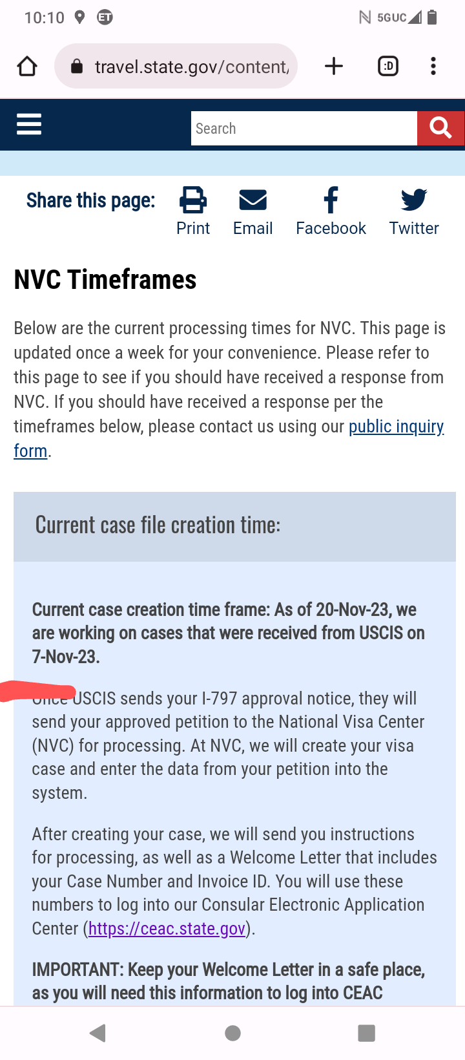This screenshot has height=1060, width=465.
Task: Open the public inquiry form link
Action: pyautogui.click(x=229, y=439)
